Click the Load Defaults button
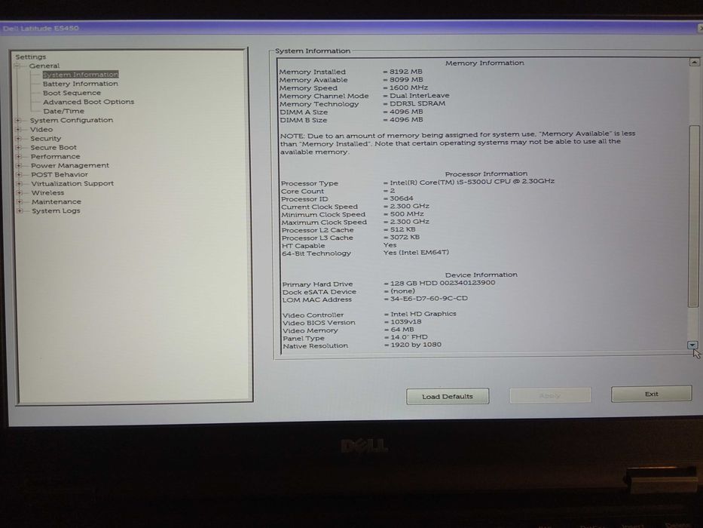 (448, 397)
